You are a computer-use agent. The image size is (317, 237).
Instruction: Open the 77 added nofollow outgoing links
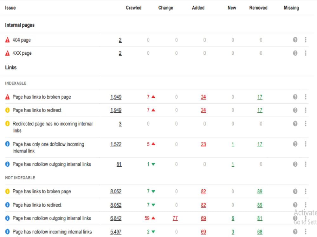[x=175, y=218]
